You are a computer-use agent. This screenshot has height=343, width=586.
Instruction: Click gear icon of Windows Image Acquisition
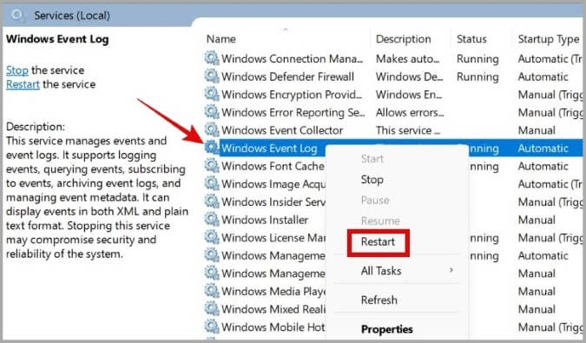pos(212,184)
